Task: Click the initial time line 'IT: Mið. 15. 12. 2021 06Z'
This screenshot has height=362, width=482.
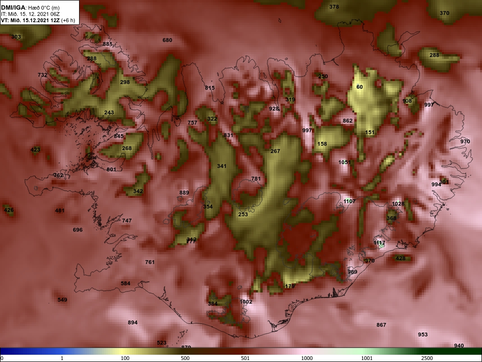Action: 30,14
